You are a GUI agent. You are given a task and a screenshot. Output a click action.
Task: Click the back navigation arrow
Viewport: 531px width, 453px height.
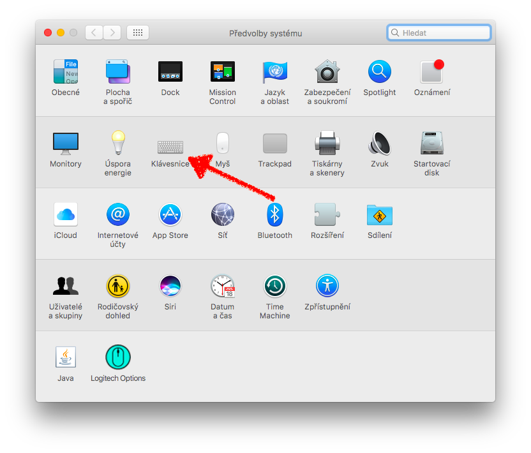click(94, 33)
